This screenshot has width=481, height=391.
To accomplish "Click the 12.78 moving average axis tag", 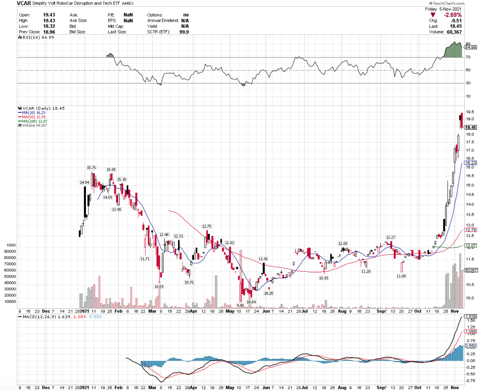I will 471,230.
